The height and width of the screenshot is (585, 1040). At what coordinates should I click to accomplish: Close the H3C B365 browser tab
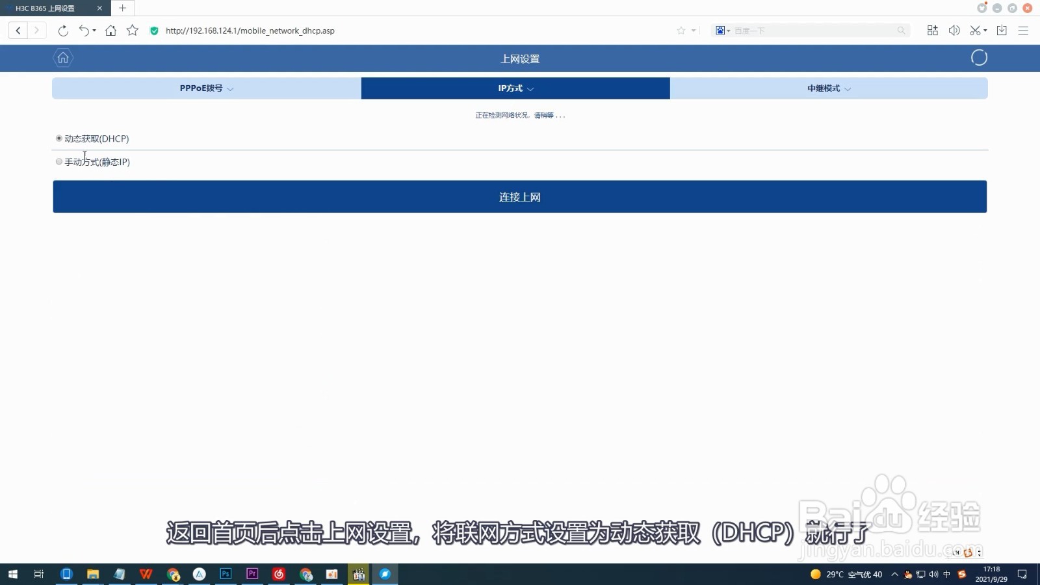[x=99, y=8]
